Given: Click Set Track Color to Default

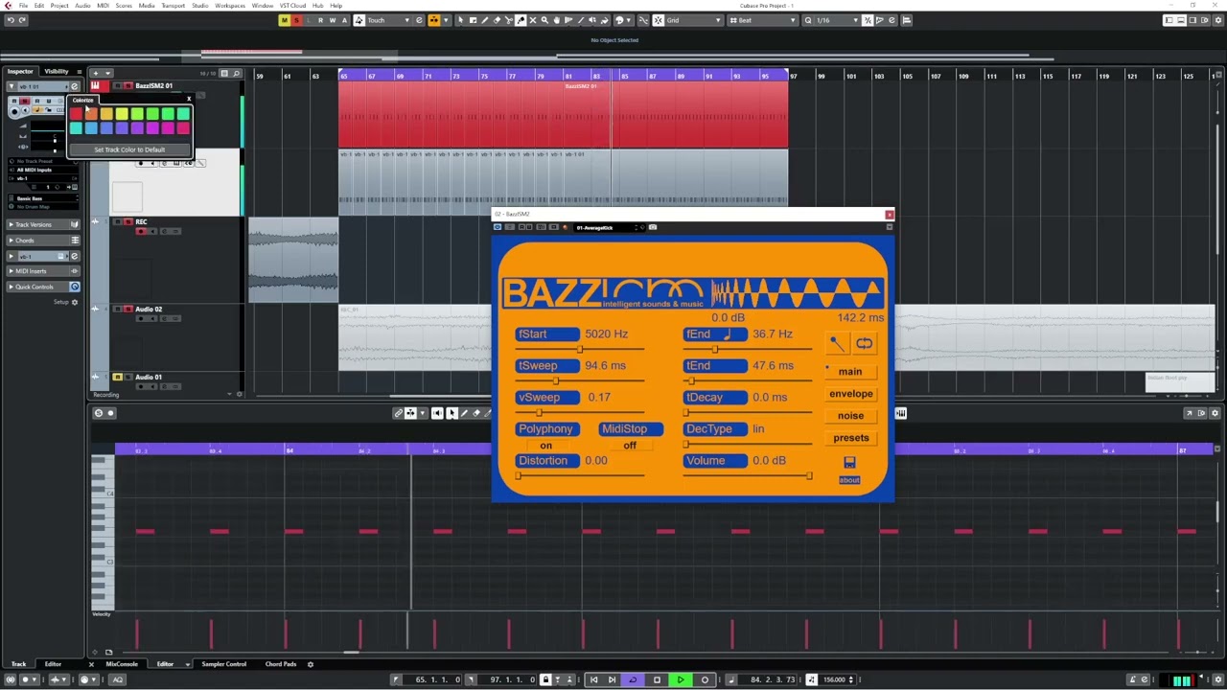Looking at the screenshot, I should pos(129,149).
